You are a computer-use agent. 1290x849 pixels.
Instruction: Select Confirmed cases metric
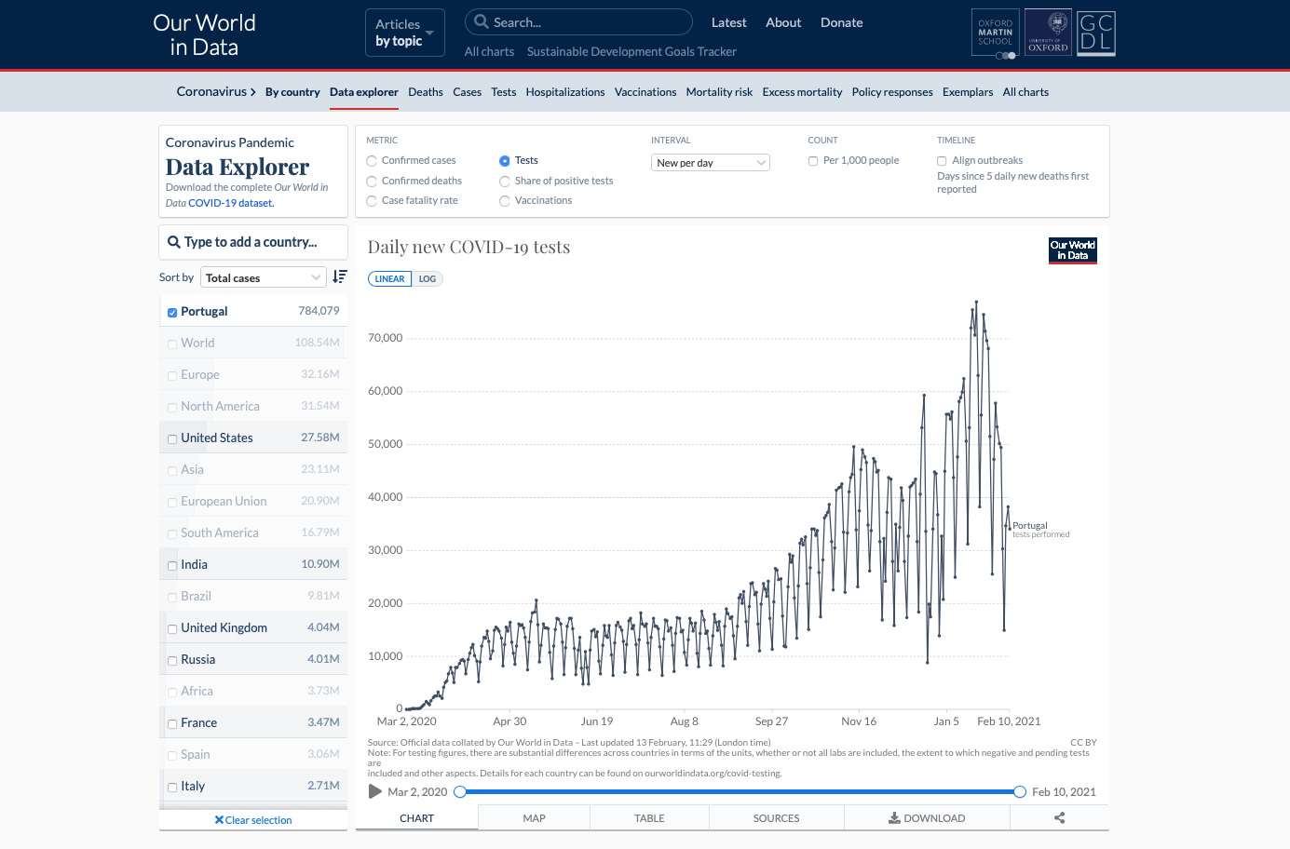372,161
